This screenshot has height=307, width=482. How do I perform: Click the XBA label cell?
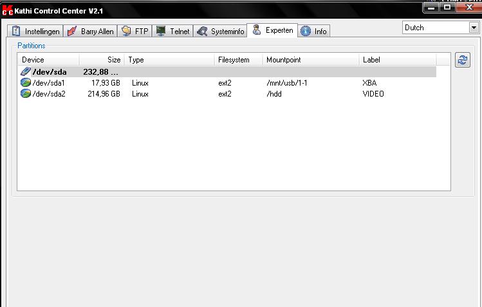tap(369, 82)
